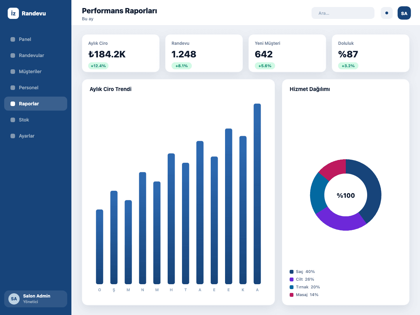Click the 1.248 appointments value
Screen dimensions: 420x315
184,54
